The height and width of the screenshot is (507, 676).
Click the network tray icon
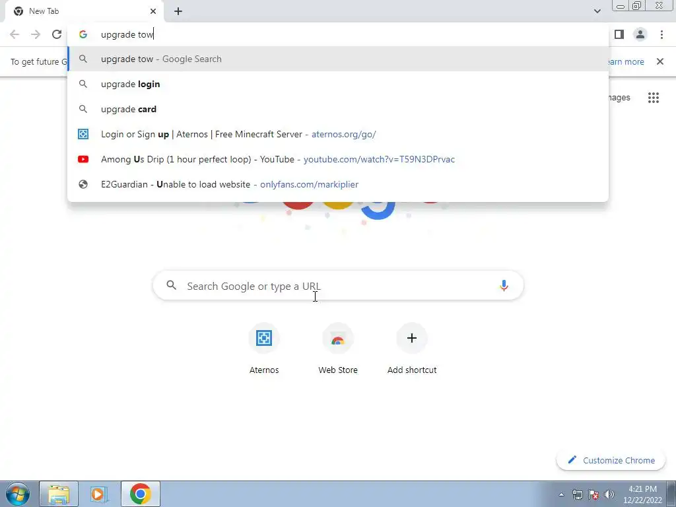point(577,494)
